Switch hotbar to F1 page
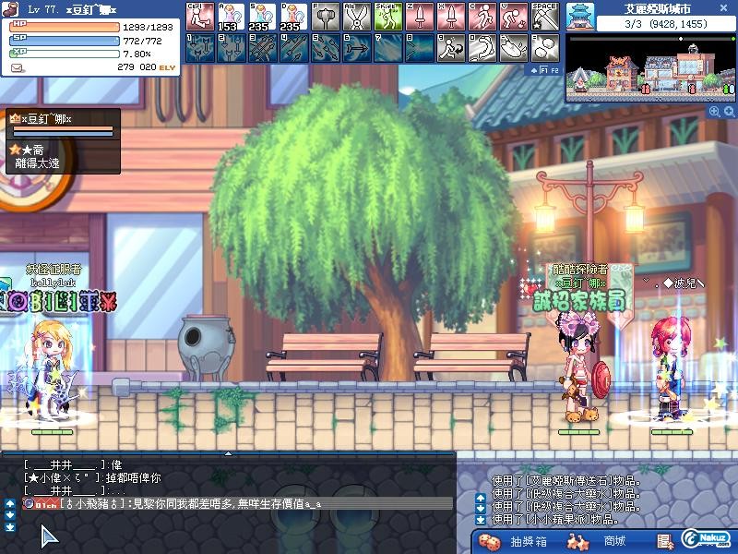Viewport: 738px width, 554px height. pyautogui.click(x=544, y=71)
